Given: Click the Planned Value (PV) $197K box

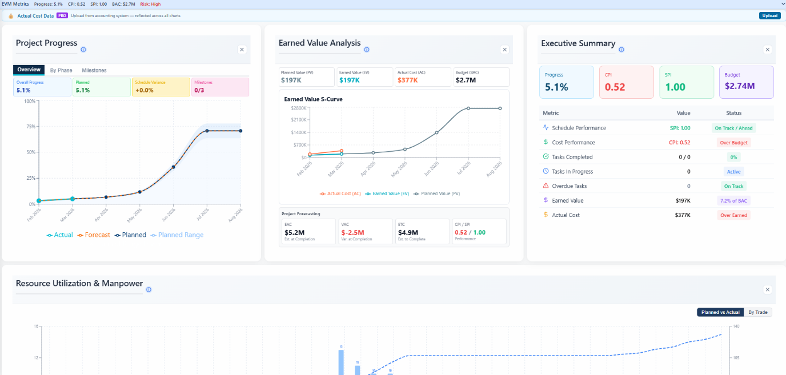Looking at the screenshot, I should point(307,77).
